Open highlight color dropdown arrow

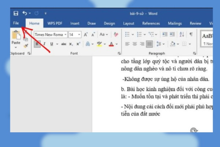click(104, 44)
